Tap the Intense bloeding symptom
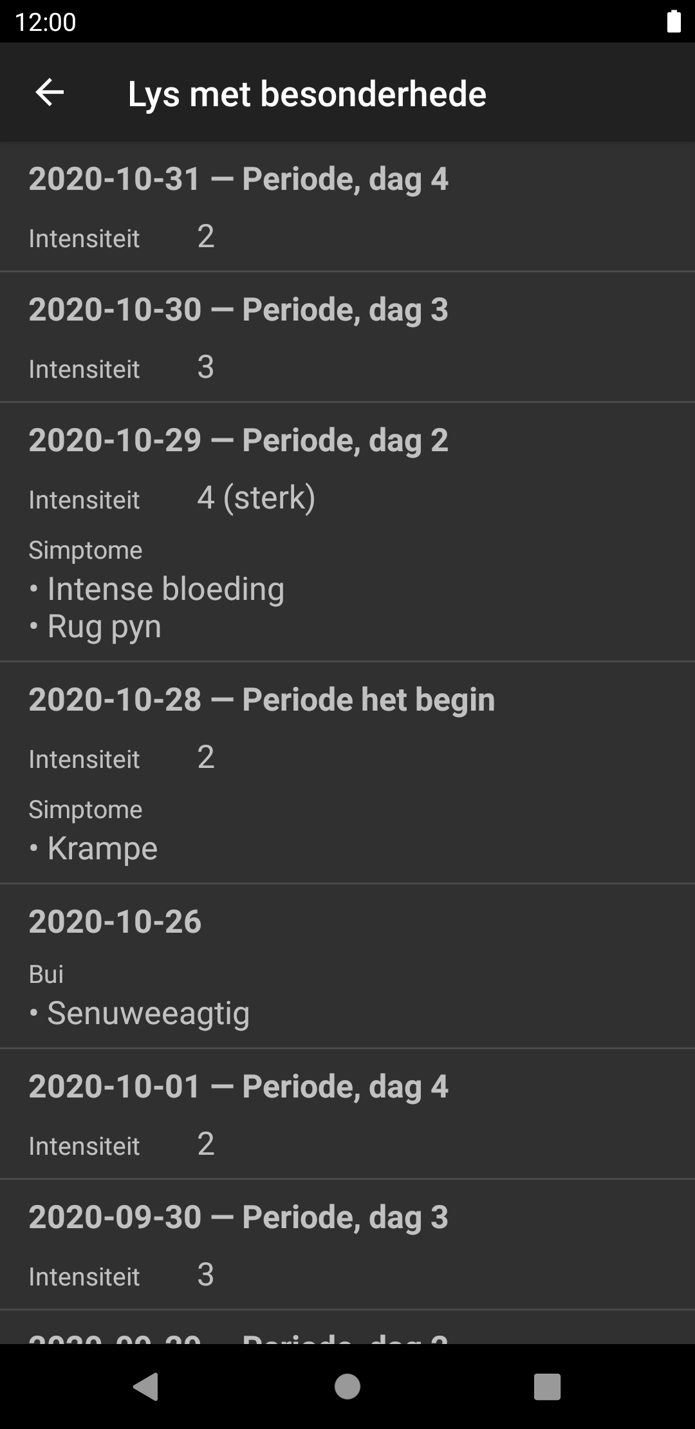Screen dimensions: 695x1429 pos(165,589)
